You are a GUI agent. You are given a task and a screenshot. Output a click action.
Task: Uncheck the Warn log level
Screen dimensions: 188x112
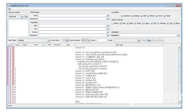coord(148,16)
